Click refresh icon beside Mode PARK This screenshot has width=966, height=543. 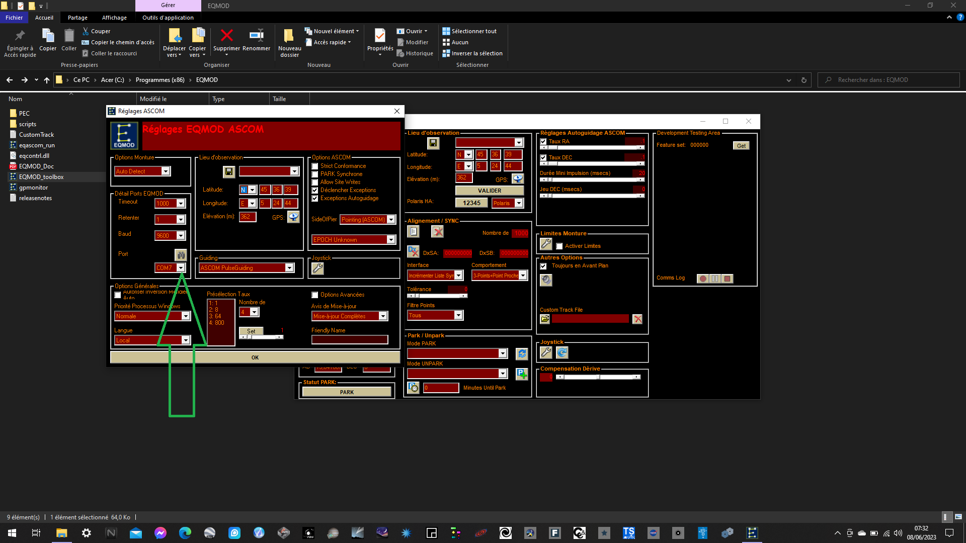tap(522, 354)
